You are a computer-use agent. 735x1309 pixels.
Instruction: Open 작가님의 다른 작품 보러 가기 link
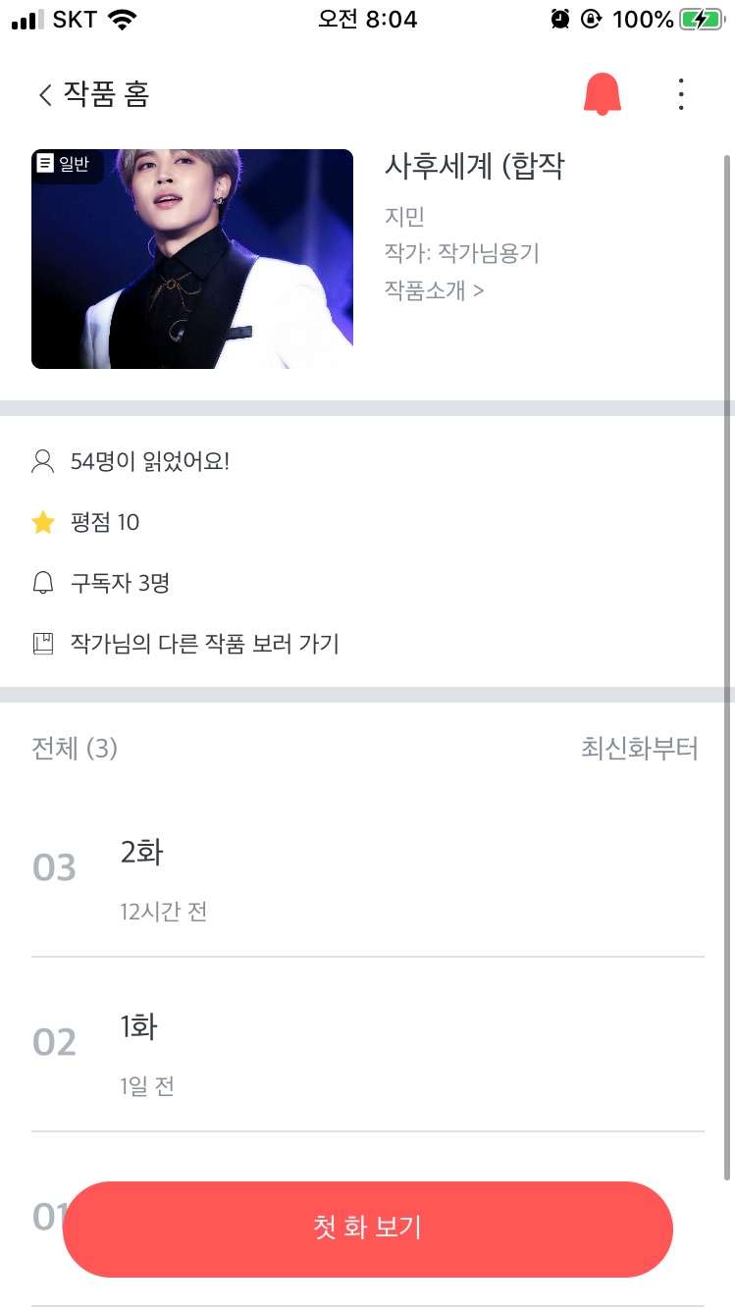point(204,645)
